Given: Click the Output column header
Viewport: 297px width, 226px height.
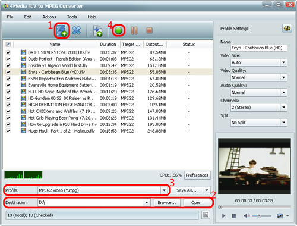Looking at the screenshot, I should coord(154,44).
